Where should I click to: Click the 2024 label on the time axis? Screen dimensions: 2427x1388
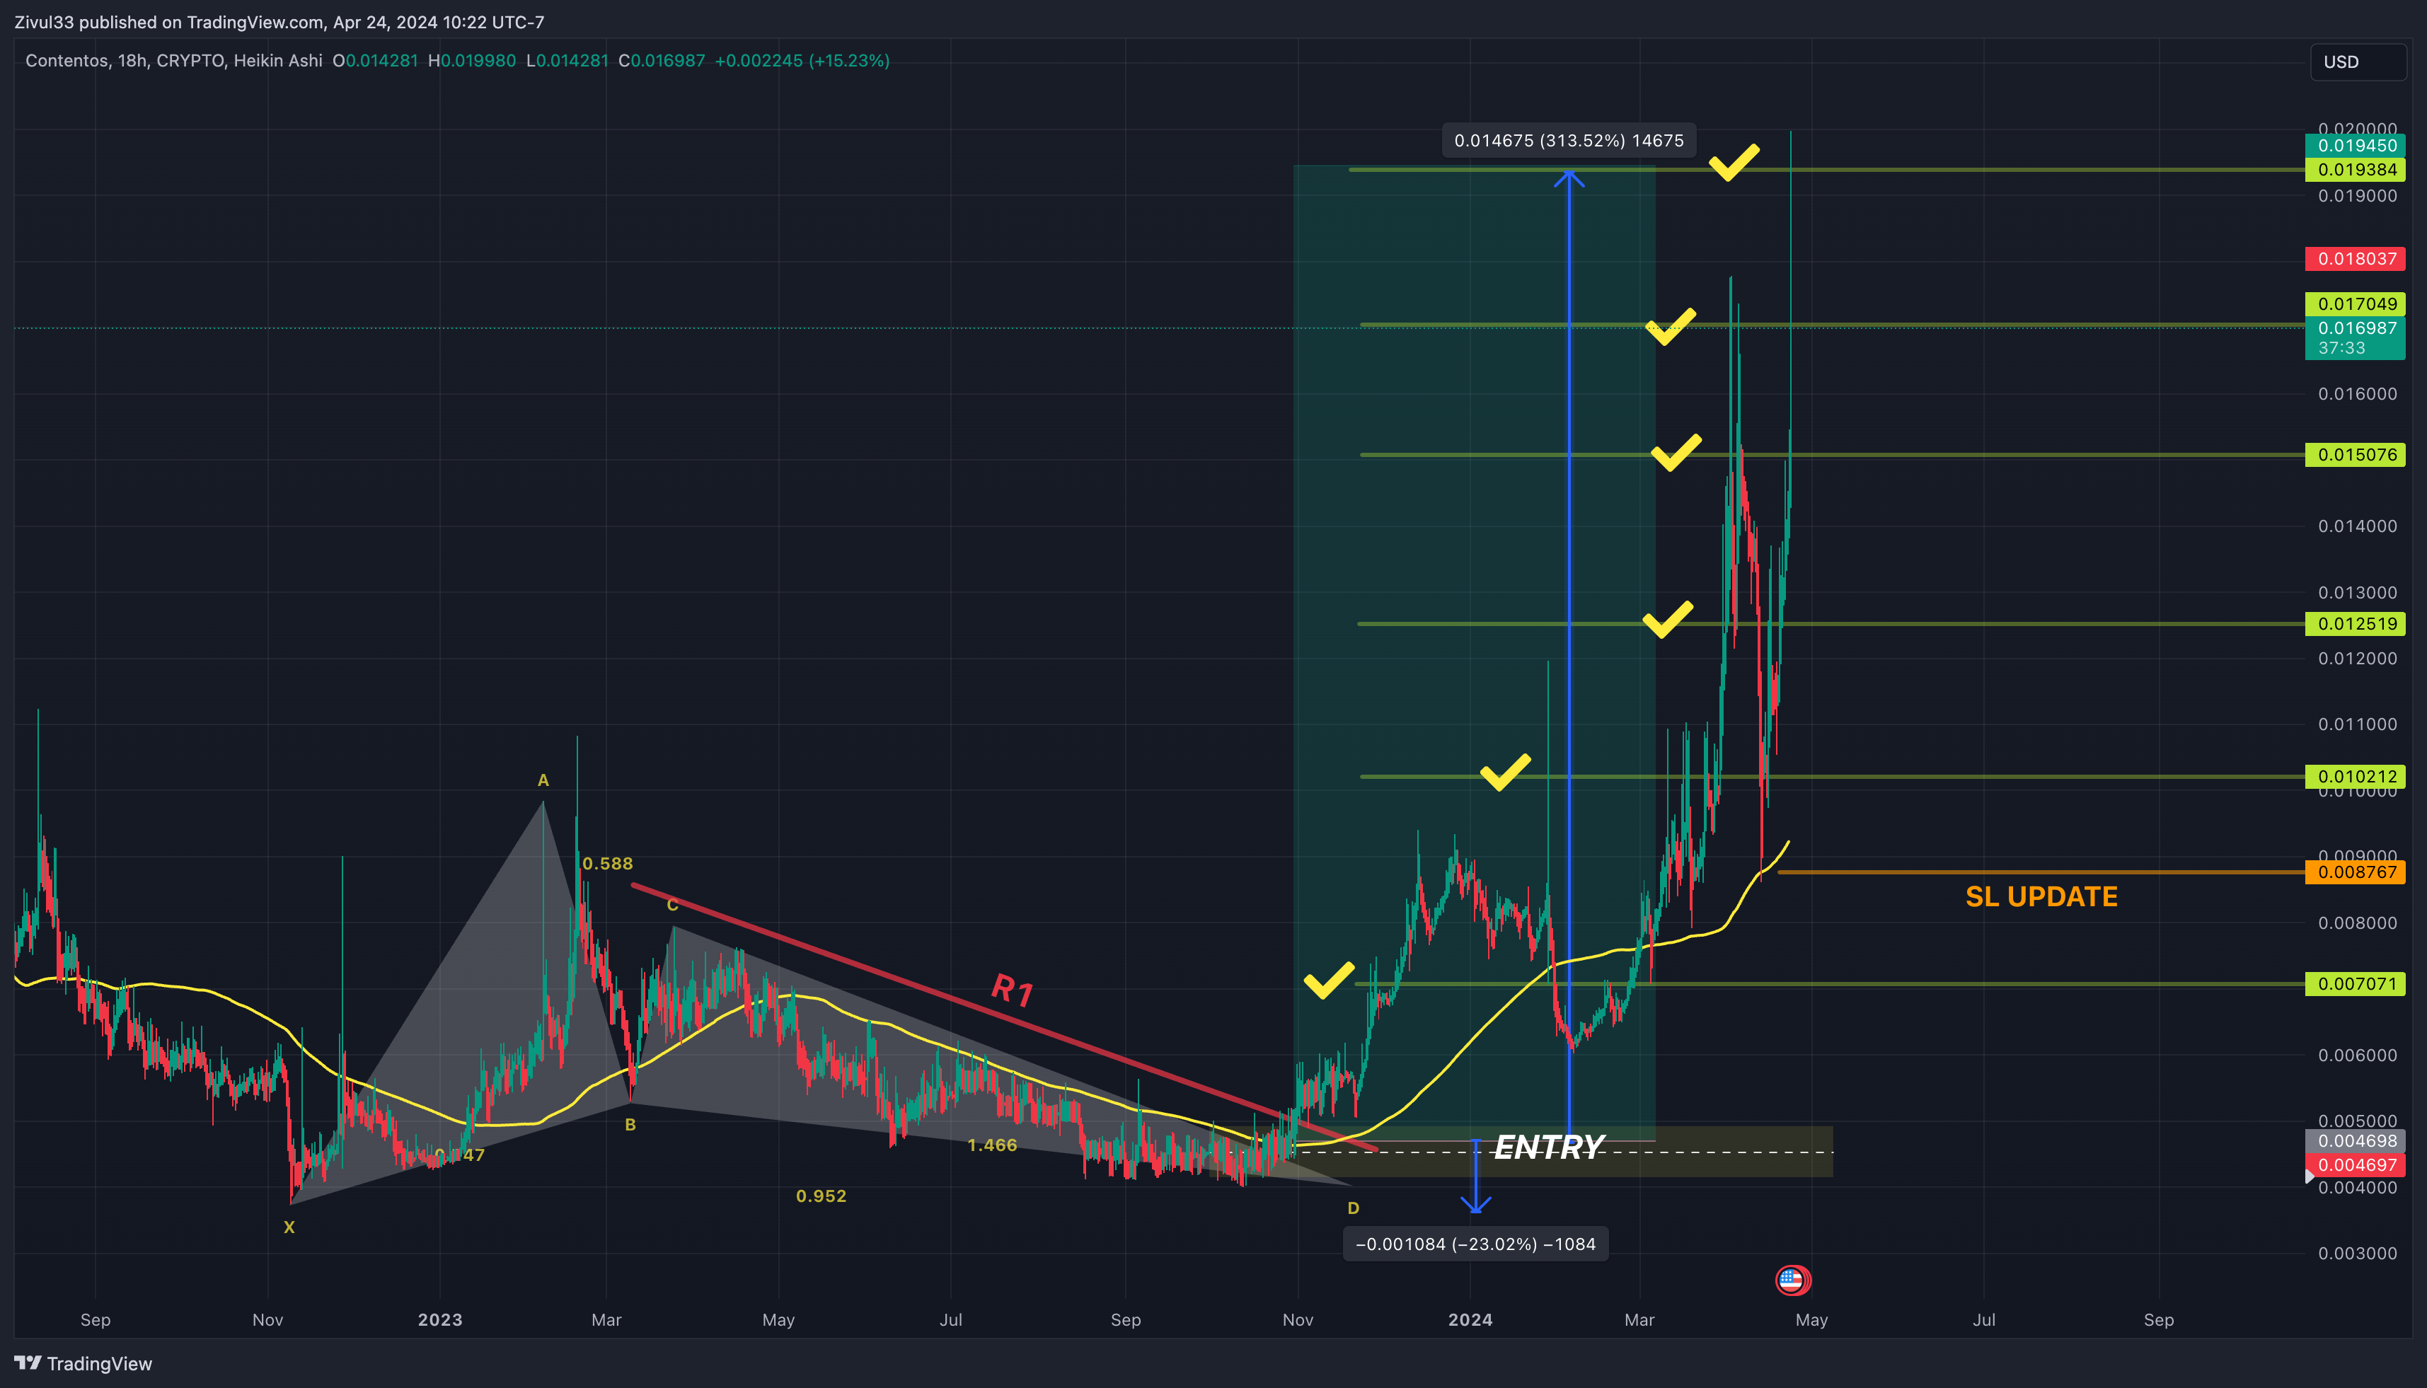coord(1470,1319)
